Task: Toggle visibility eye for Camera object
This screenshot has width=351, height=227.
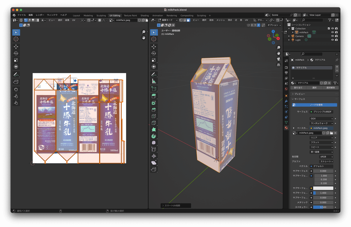Action: [x=333, y=36]
